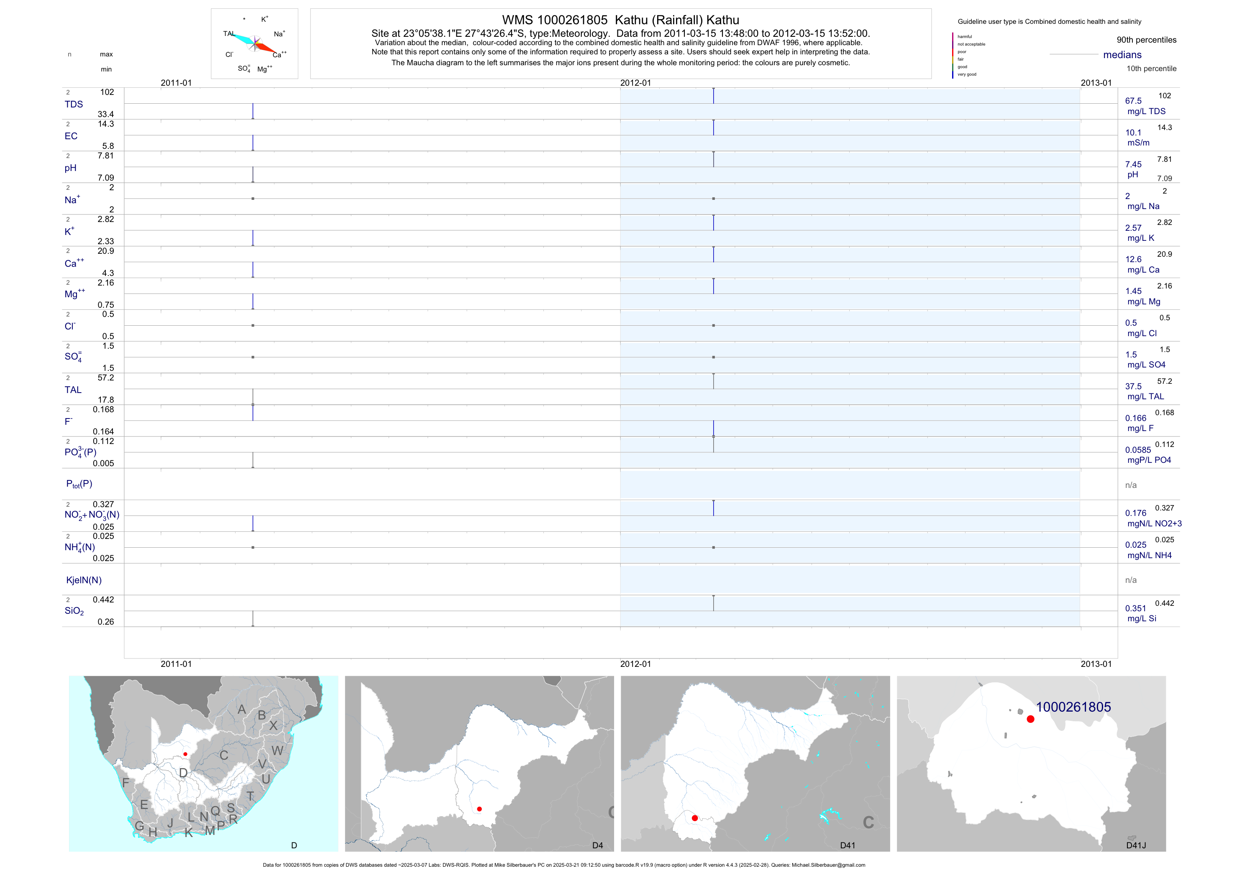Click the KjelN(N) row label
This screenshot has width=1242, height=878.
coord(84,580)
